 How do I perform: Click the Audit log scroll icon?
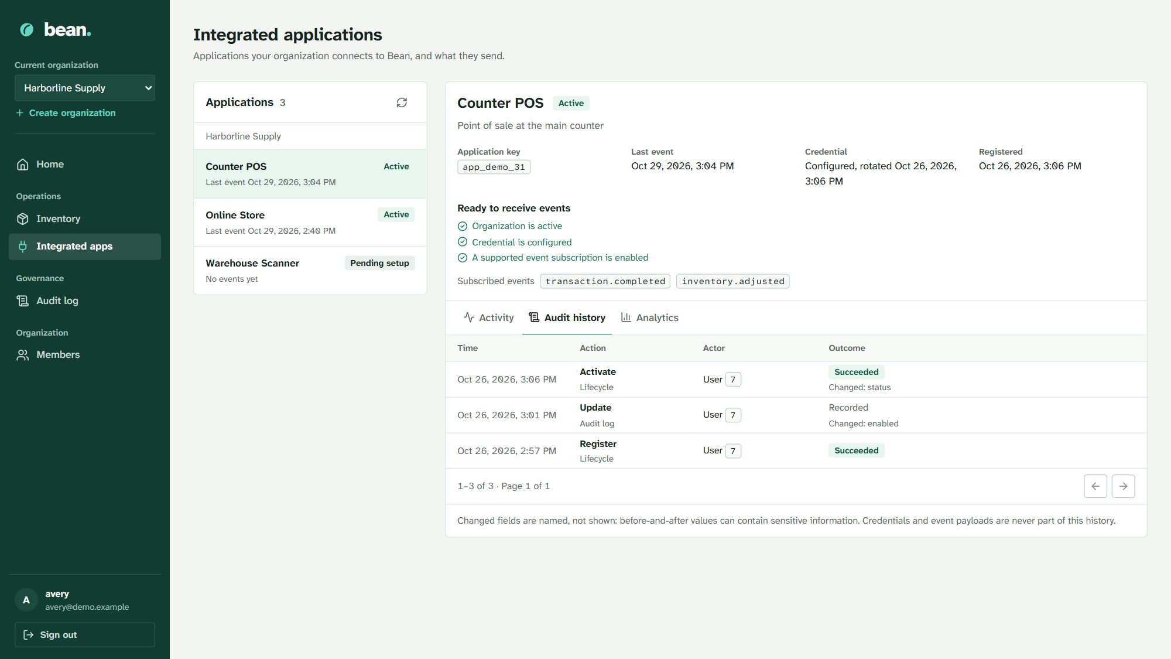pos(22,301)
